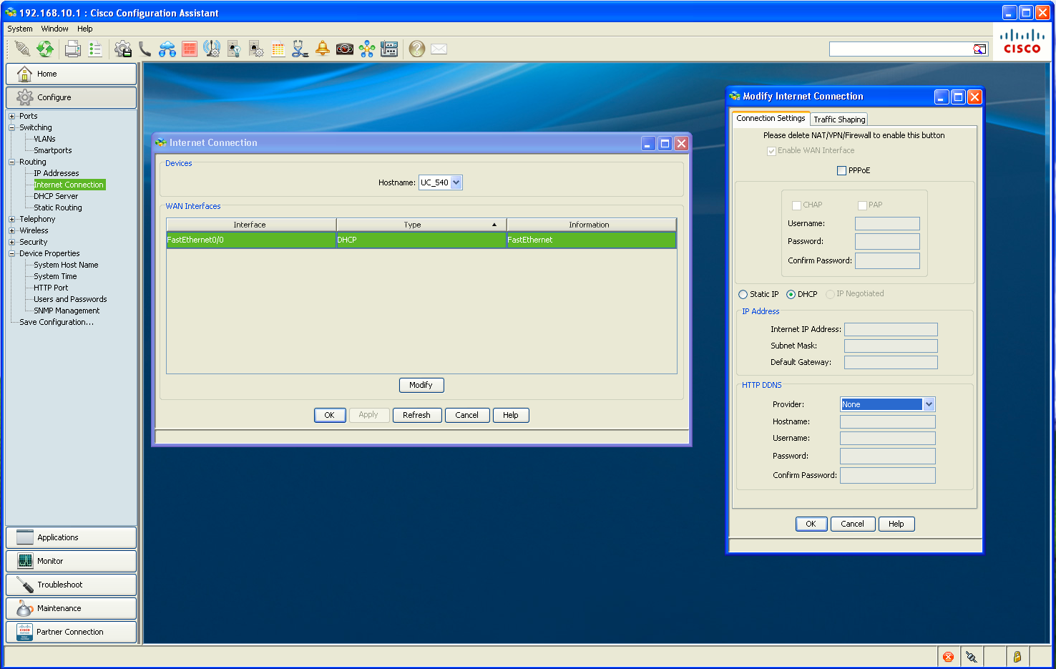Open the HTTP DDNS Provider dropdown

coord(887,404)
